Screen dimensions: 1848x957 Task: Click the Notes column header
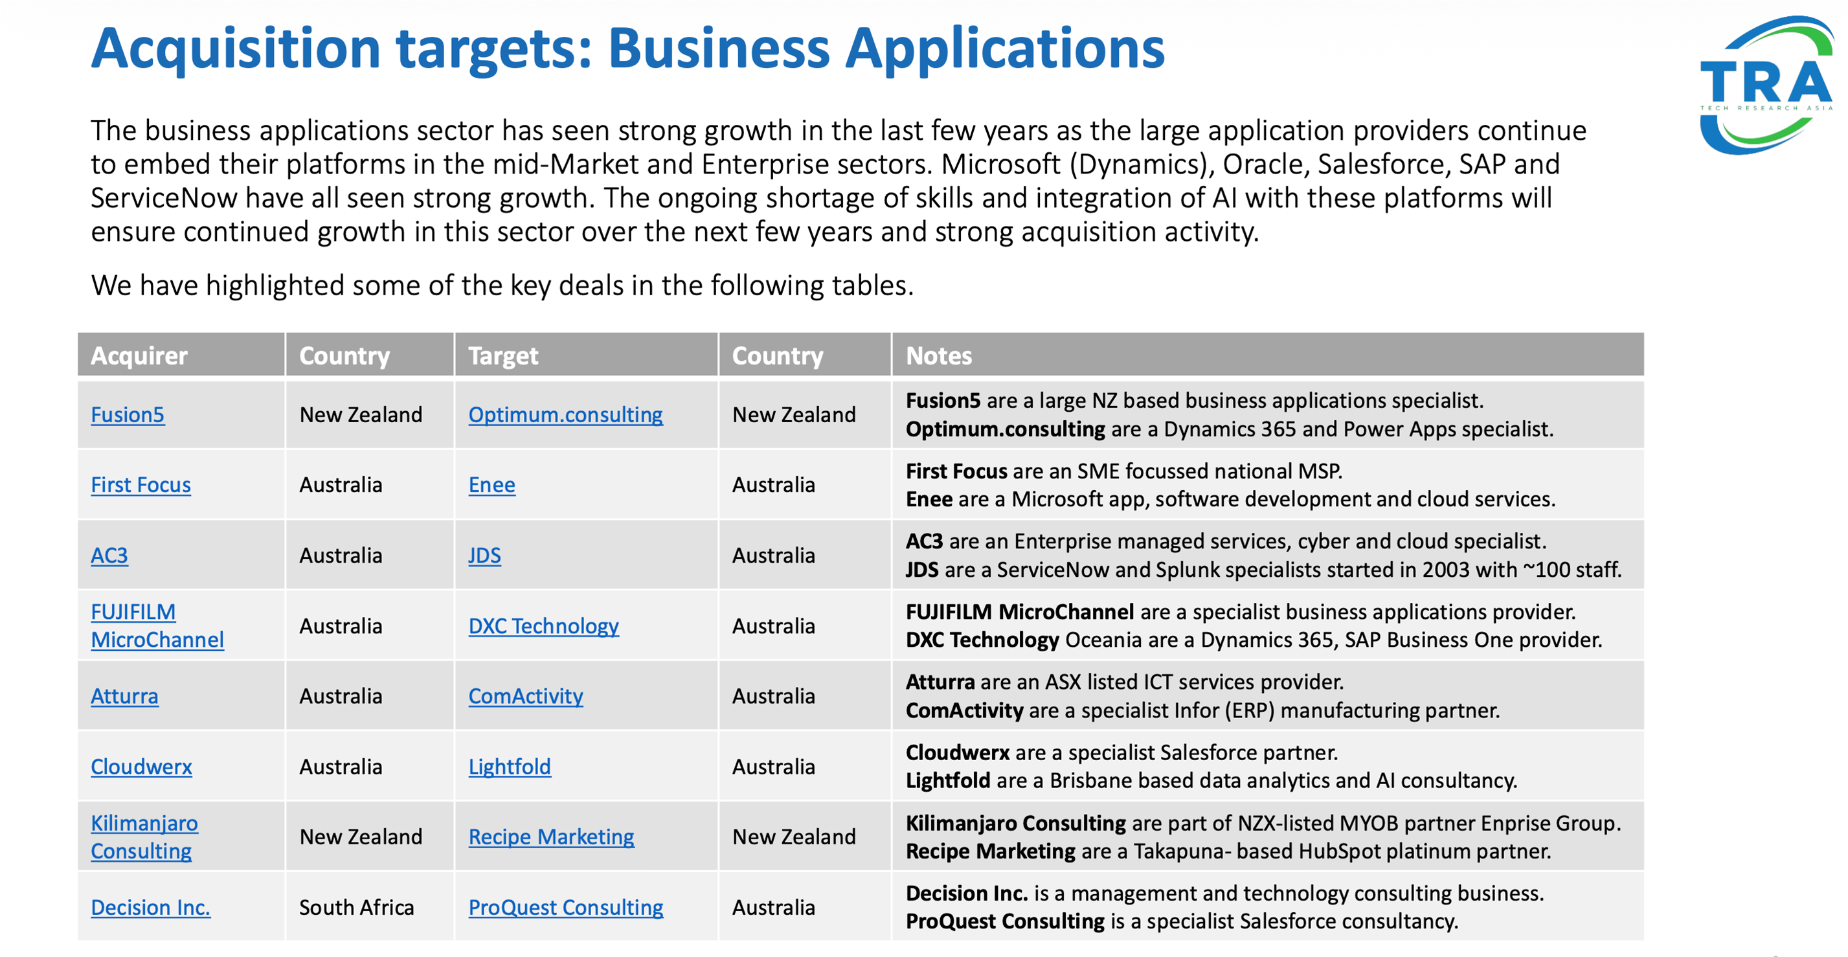(x=938, y=355)
